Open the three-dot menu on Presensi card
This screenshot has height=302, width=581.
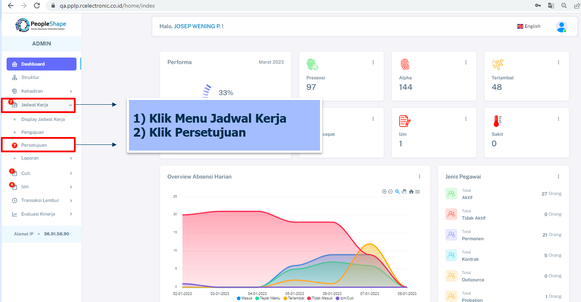coord(373,62)
